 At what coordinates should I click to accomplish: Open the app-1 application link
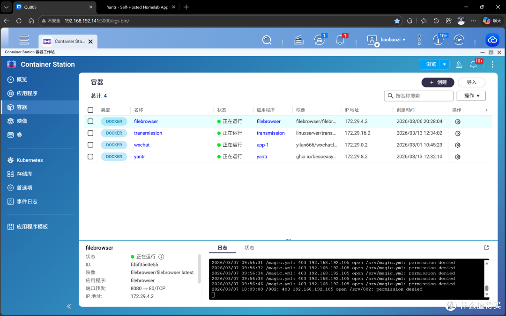(263, 145)
